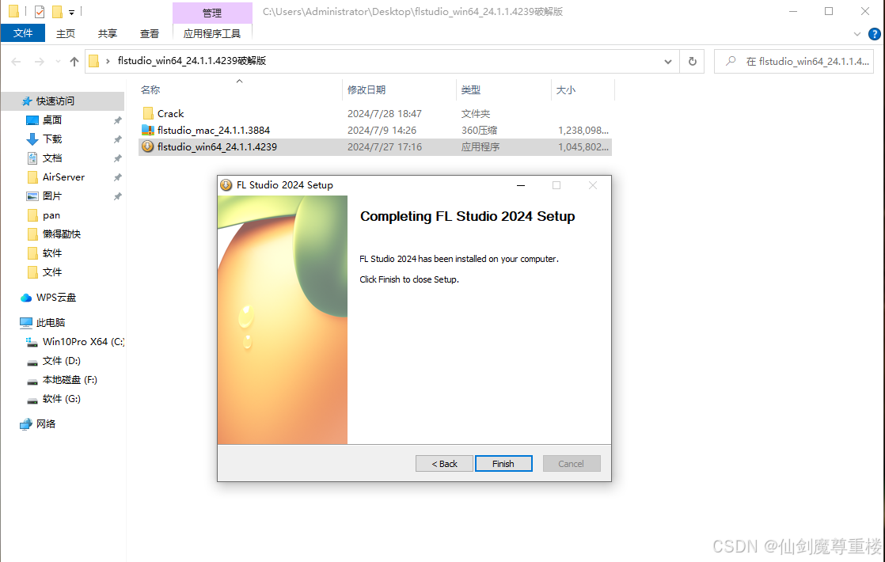
Task: Click the up-directory arrow in navigation bar
Action: tap(74, 62)
